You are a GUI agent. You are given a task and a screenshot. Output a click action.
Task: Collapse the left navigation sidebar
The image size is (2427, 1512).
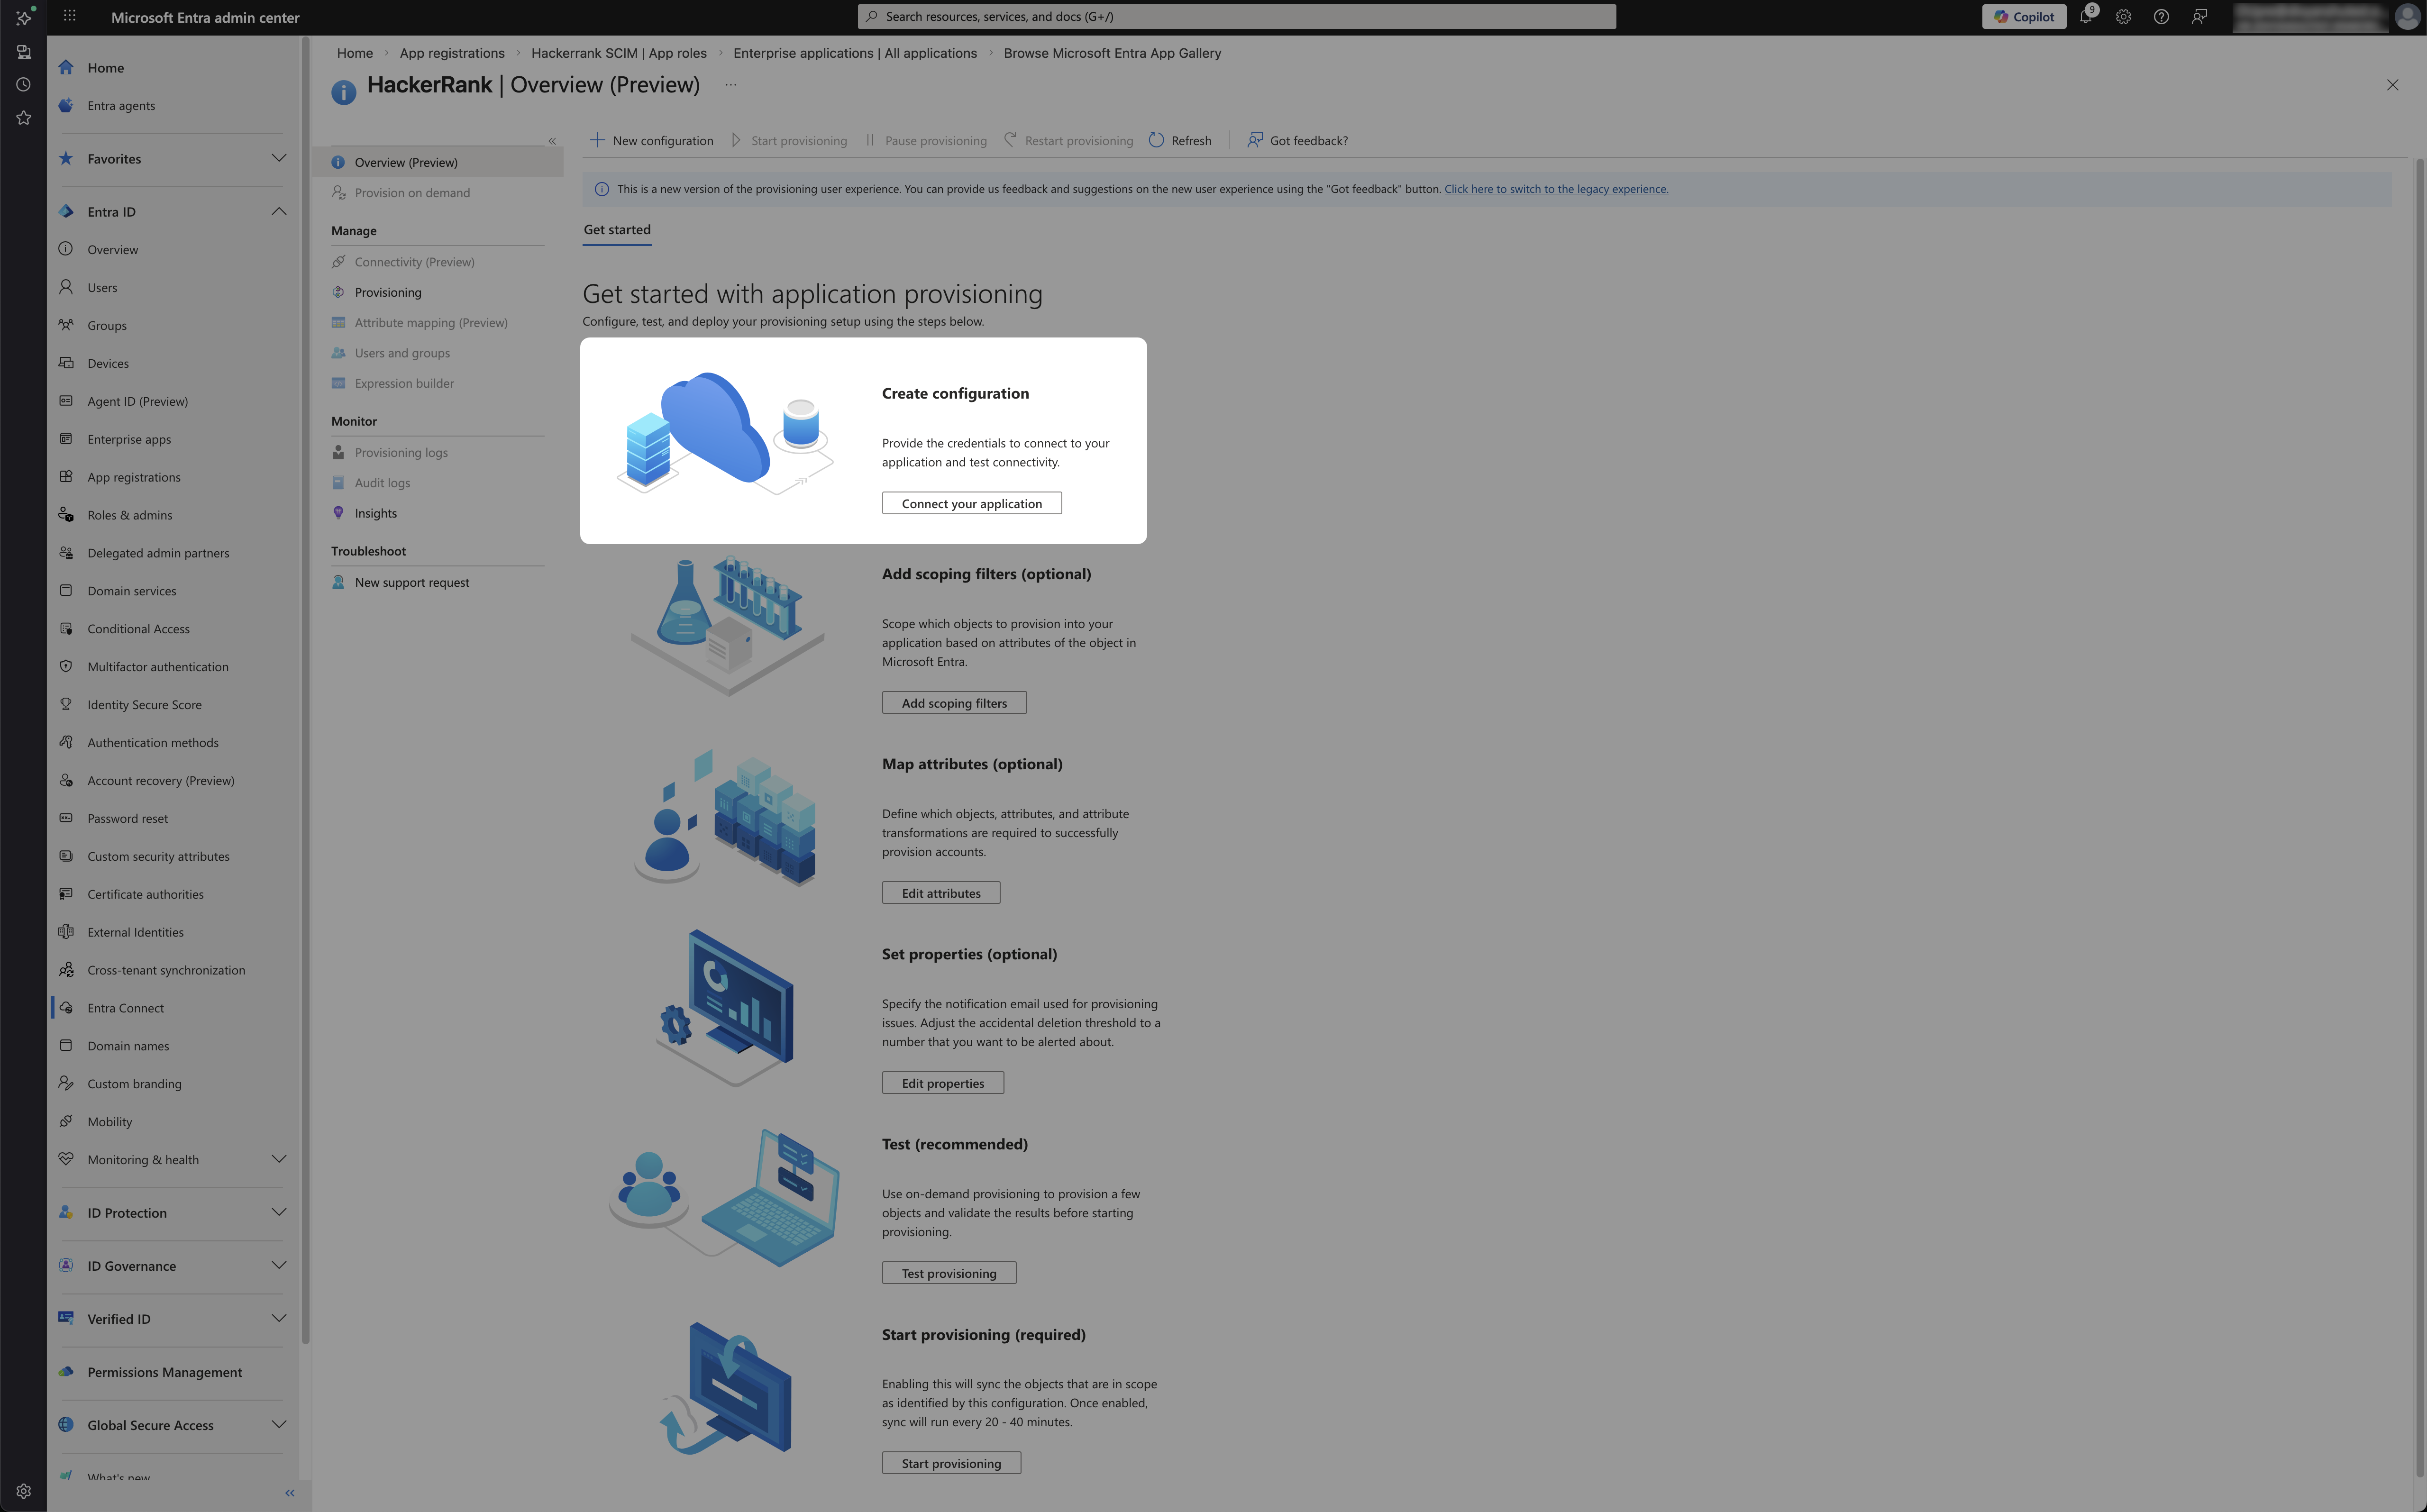coord(290,1493)
